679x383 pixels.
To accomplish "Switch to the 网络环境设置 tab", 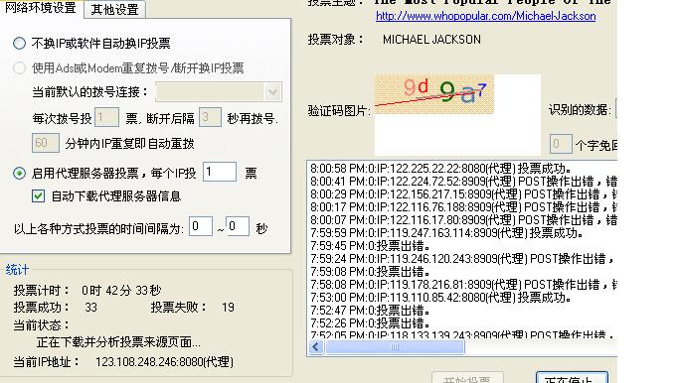I will pyautogui.click(x=41, y=8).
